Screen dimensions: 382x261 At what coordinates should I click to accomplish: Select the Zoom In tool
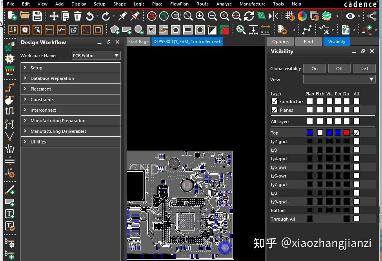click(200, 16)
